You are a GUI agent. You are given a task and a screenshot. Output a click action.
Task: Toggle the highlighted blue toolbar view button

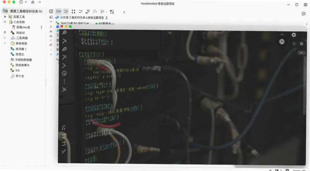(59, 11)
